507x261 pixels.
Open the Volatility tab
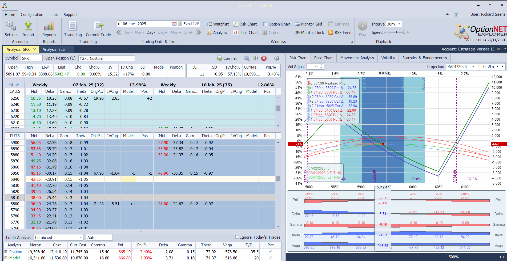[388, 58]
